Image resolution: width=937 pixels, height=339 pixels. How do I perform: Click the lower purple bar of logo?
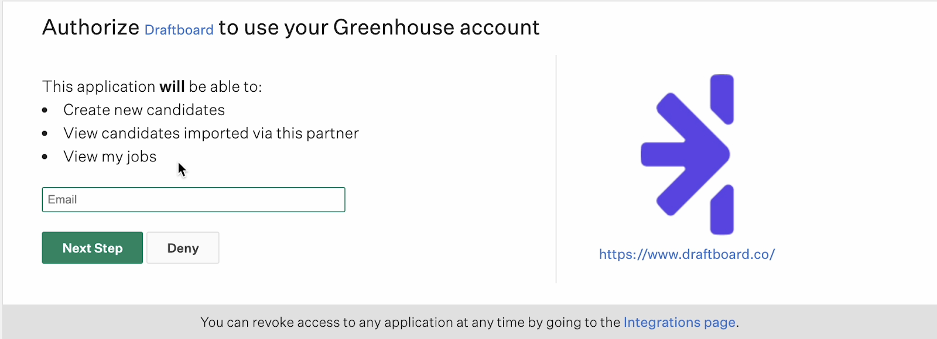[722, 210]
